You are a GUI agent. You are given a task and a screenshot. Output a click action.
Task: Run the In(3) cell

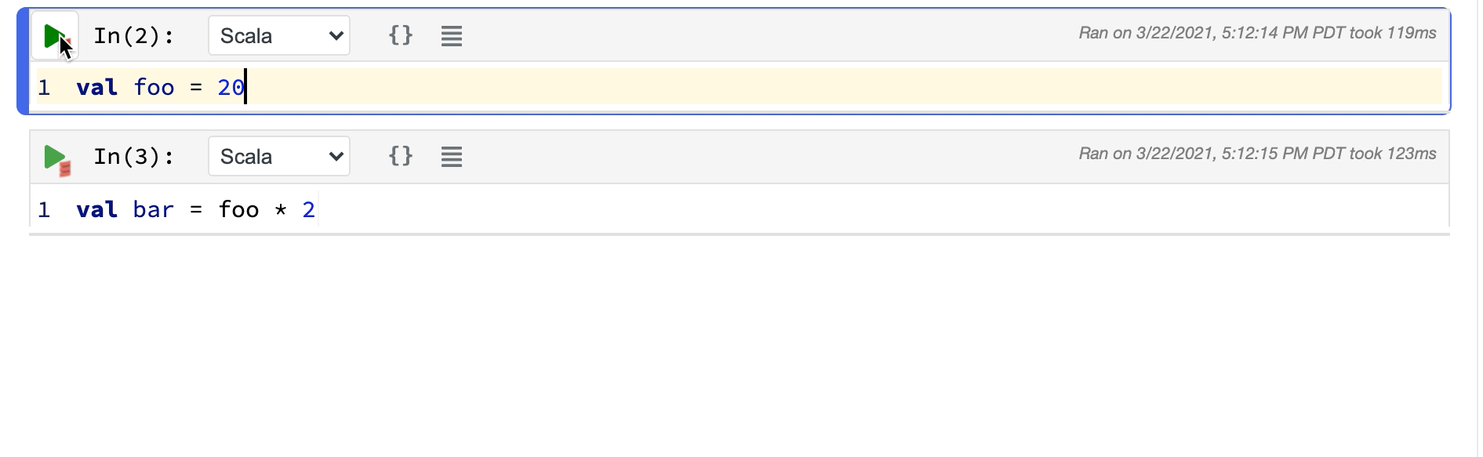[x=55, y=157]
